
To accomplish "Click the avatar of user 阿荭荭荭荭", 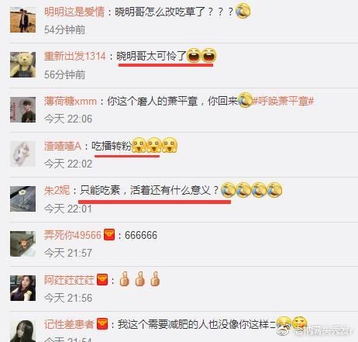I will point(22,288).
